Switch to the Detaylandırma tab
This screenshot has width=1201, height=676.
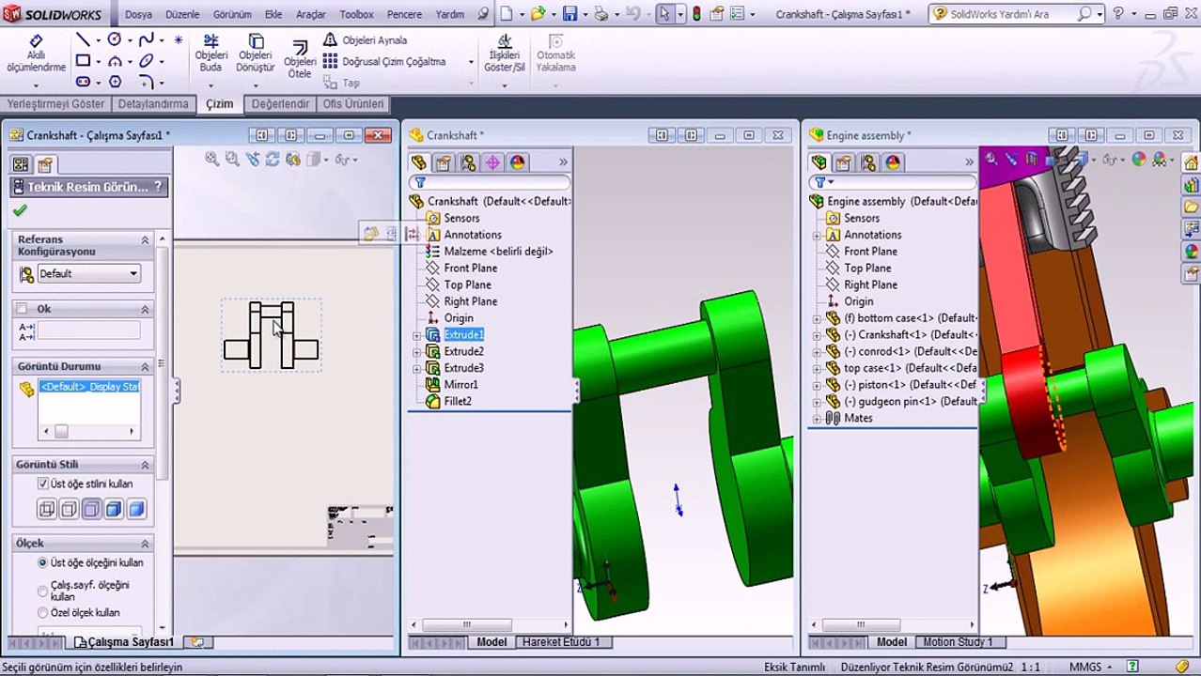154,104
